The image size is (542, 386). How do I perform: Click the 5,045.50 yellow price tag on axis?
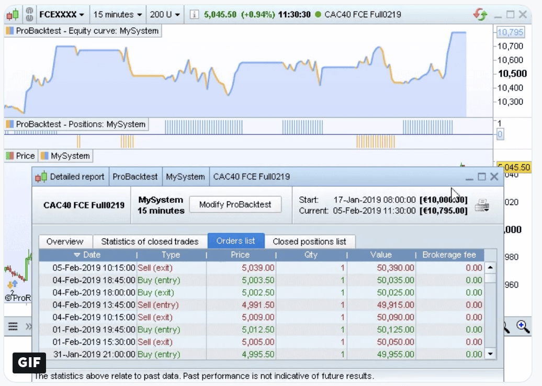pyautogui.click(x=514, y=167)
